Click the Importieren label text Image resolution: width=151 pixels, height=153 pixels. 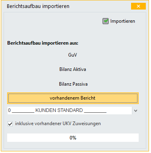[x=123, y=21]
